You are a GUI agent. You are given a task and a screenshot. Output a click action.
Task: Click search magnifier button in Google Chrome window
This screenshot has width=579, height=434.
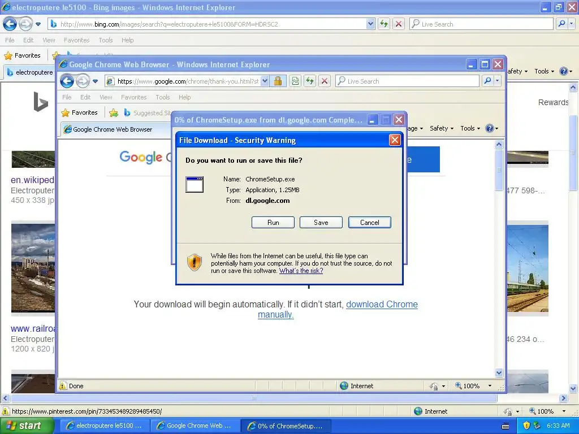tap(487, 81)
